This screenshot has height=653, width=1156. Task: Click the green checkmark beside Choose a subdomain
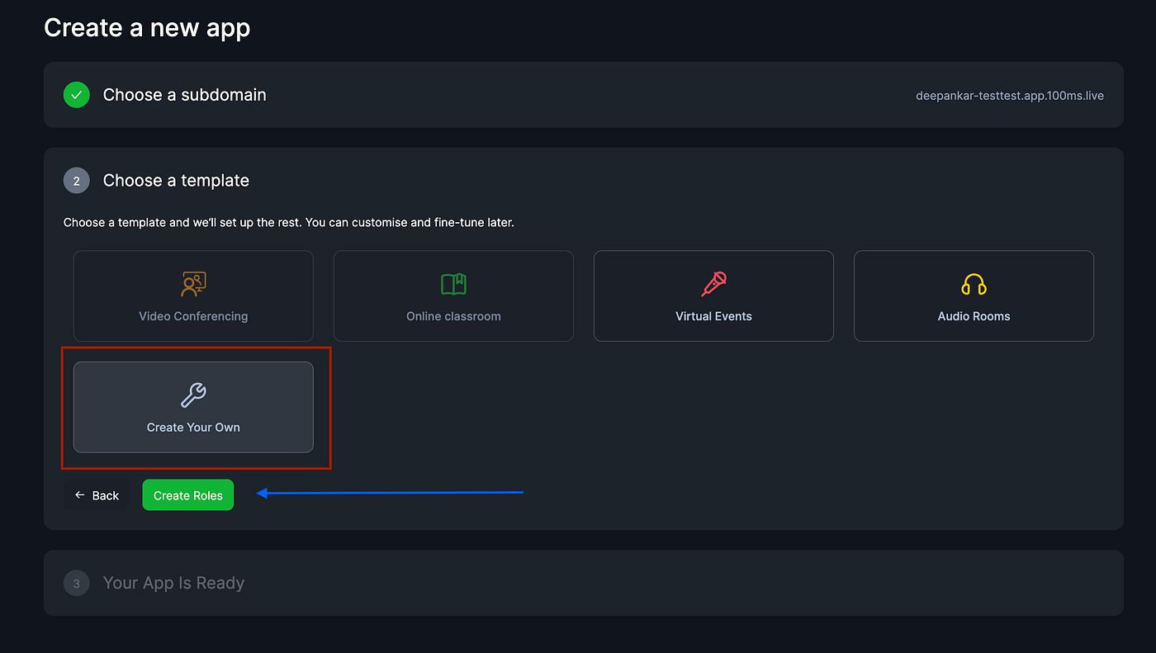(x=76, y=94)
